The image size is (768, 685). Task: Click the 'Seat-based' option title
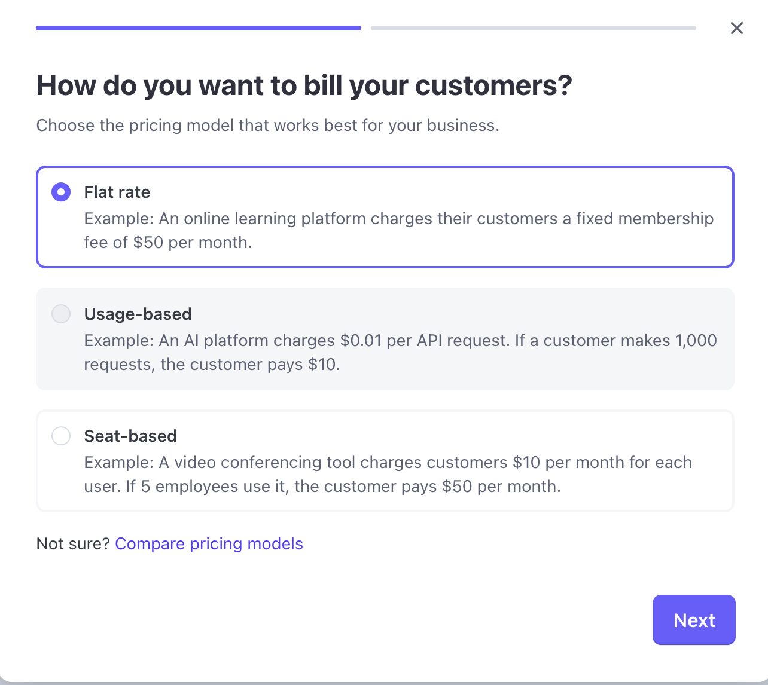130,436
